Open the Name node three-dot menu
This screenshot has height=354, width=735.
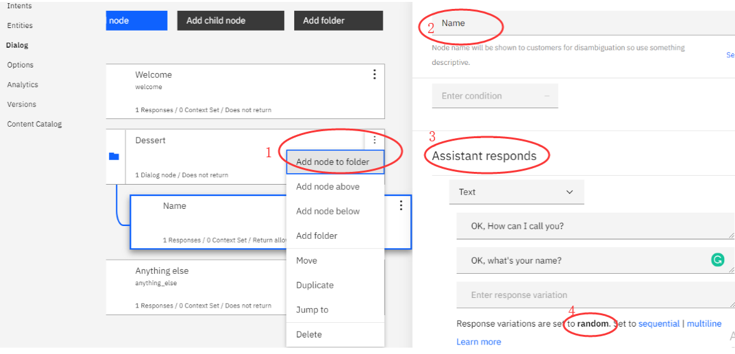click(x=401, y=205)
